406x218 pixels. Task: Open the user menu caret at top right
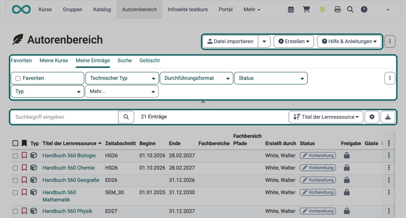[388, 10]
